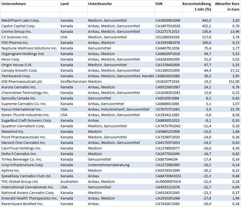This screenshot has height=207, width=241.
Task: Click the Supreme Cannabis Co. Inc. cell
Action: tap(30, 104)
